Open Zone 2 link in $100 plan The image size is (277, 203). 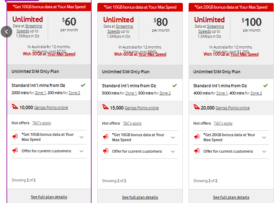(256, 93)
